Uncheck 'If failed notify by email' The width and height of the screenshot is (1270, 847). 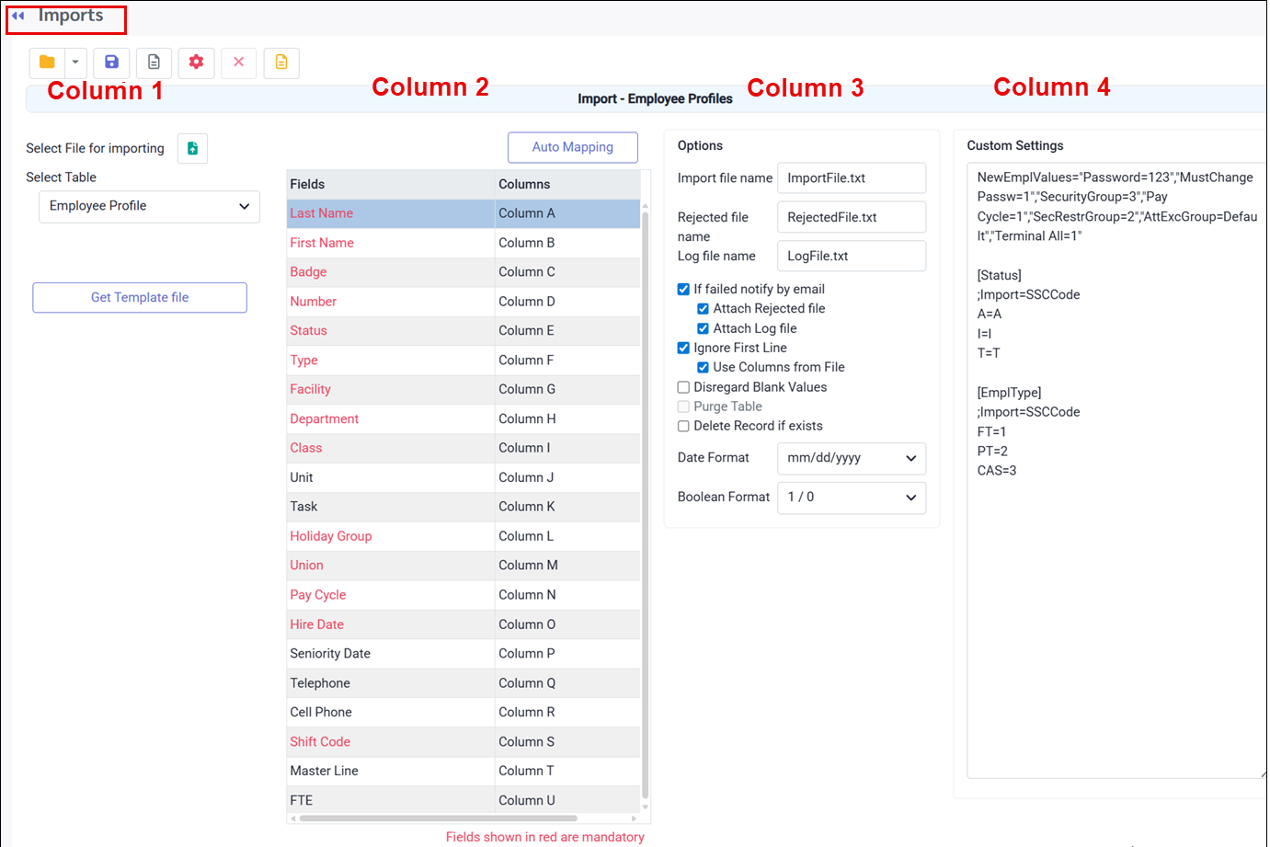tap(683, 289)
